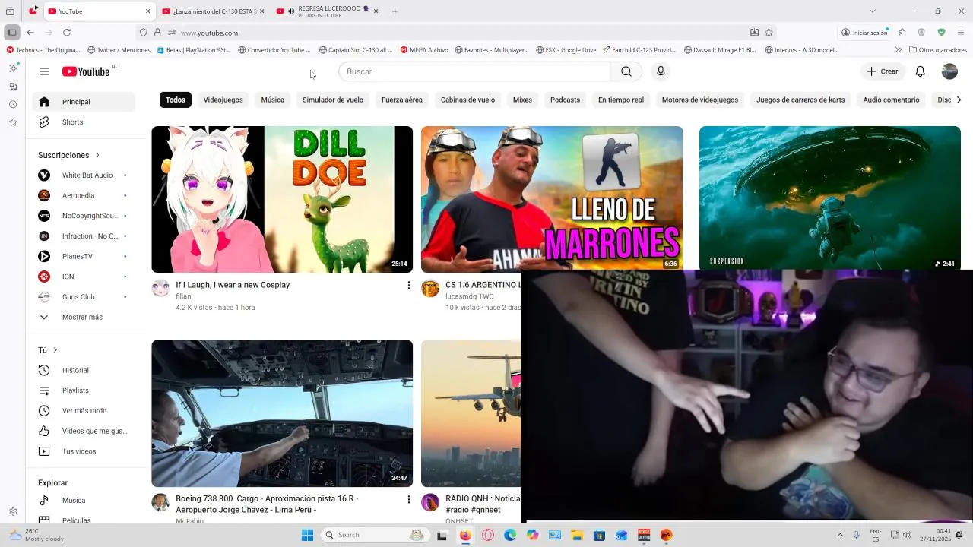Open File Explorer from taskbar
This screenshot has height=547, width=973.
(577, 535)
